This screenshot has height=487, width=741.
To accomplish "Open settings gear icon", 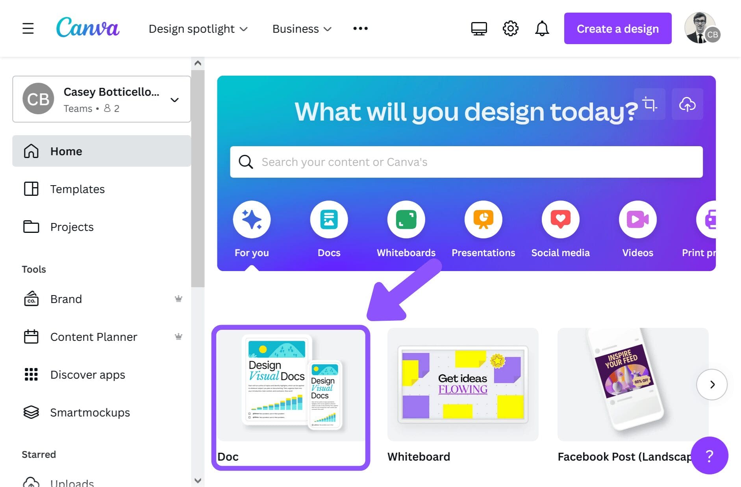I will pyautogui.click(x=510, y=28).
